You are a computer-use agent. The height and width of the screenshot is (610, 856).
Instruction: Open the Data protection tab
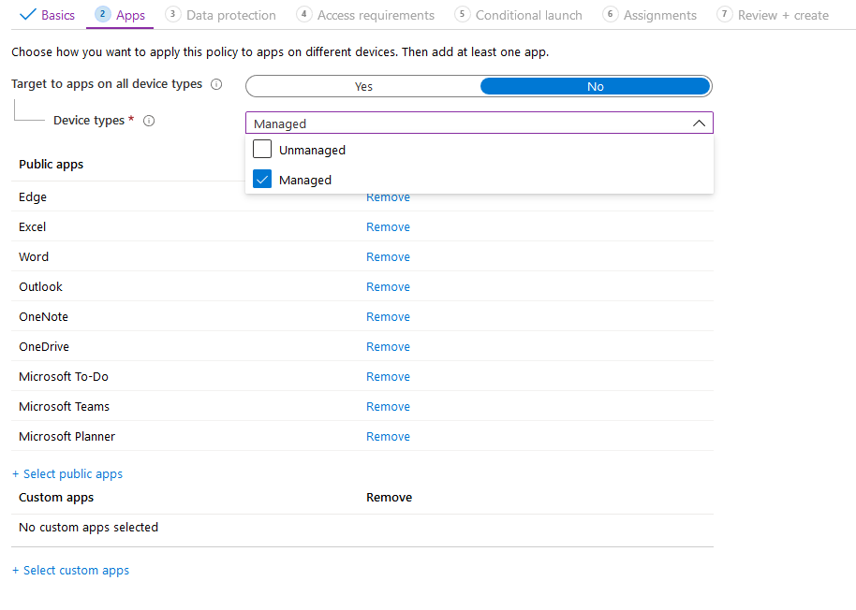pos(220,15)
